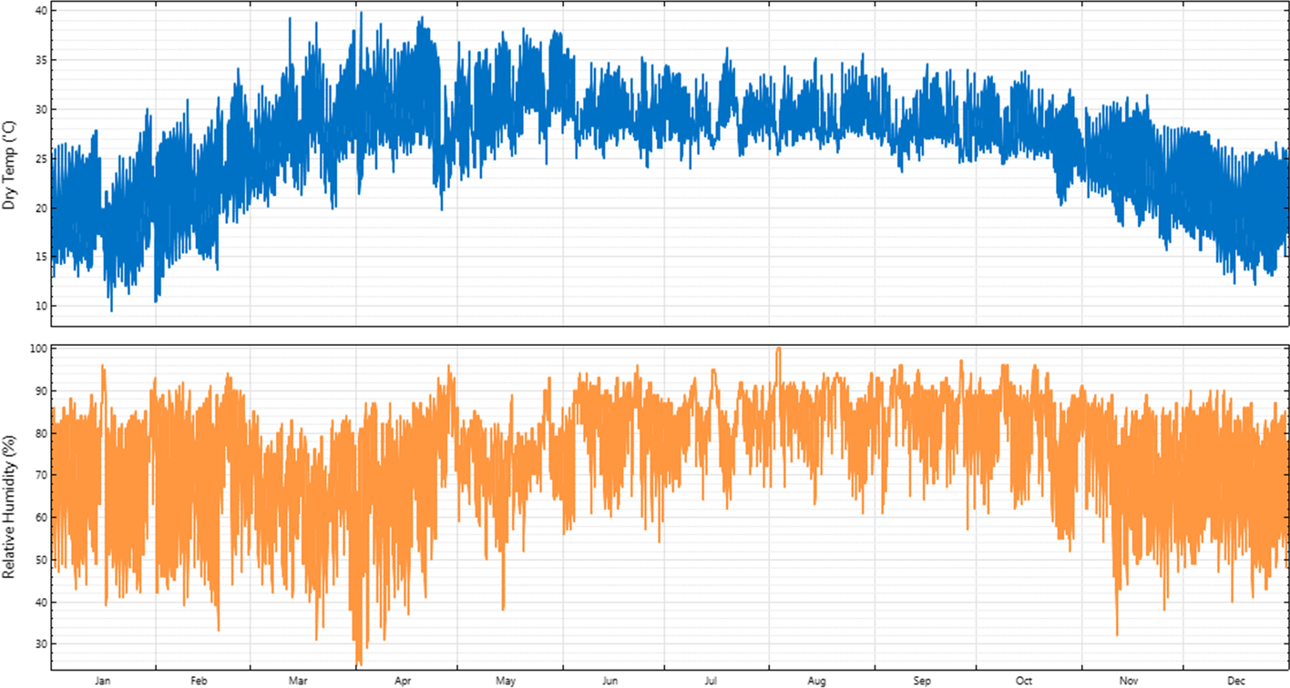This screenshot has width=1290, height=688.
Task: Click the 40 tick on the Dry Temp axis
Action: (x=41, y=11)
